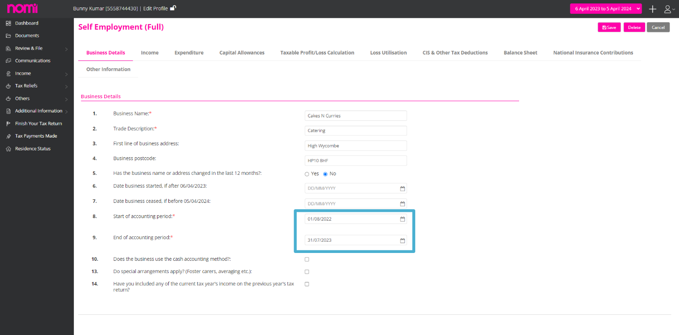This screenshot has height=335, width=679.
Task: Open Dashboard from sidebar icon
Action: (8, 23)
